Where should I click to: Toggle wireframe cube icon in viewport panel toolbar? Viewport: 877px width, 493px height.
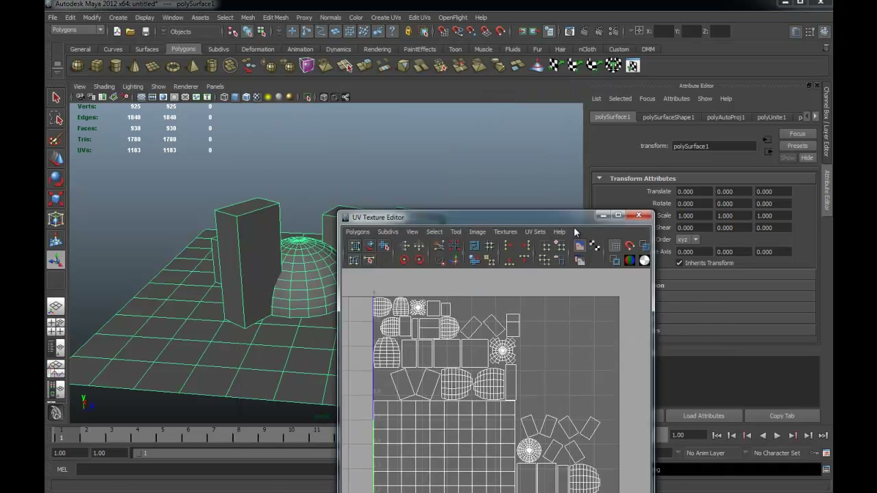[224, 97]
